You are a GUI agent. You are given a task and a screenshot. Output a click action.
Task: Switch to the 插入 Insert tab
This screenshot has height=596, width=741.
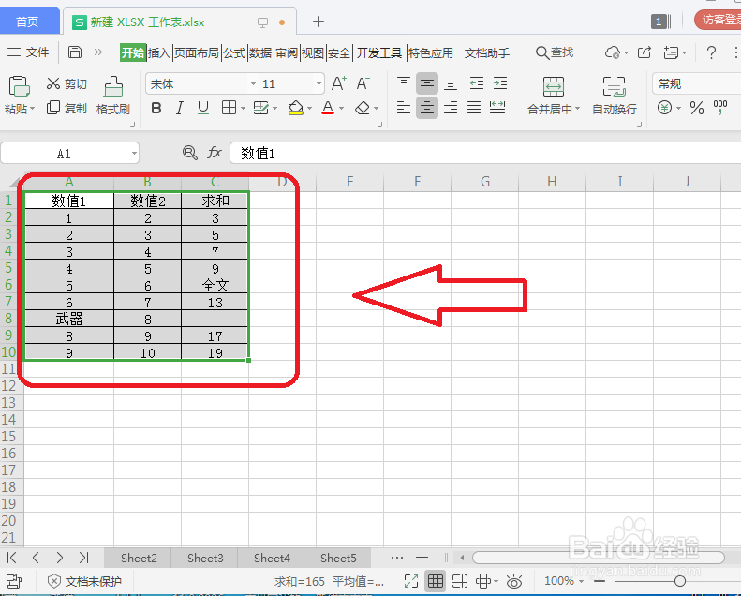(x=159, y=52)
